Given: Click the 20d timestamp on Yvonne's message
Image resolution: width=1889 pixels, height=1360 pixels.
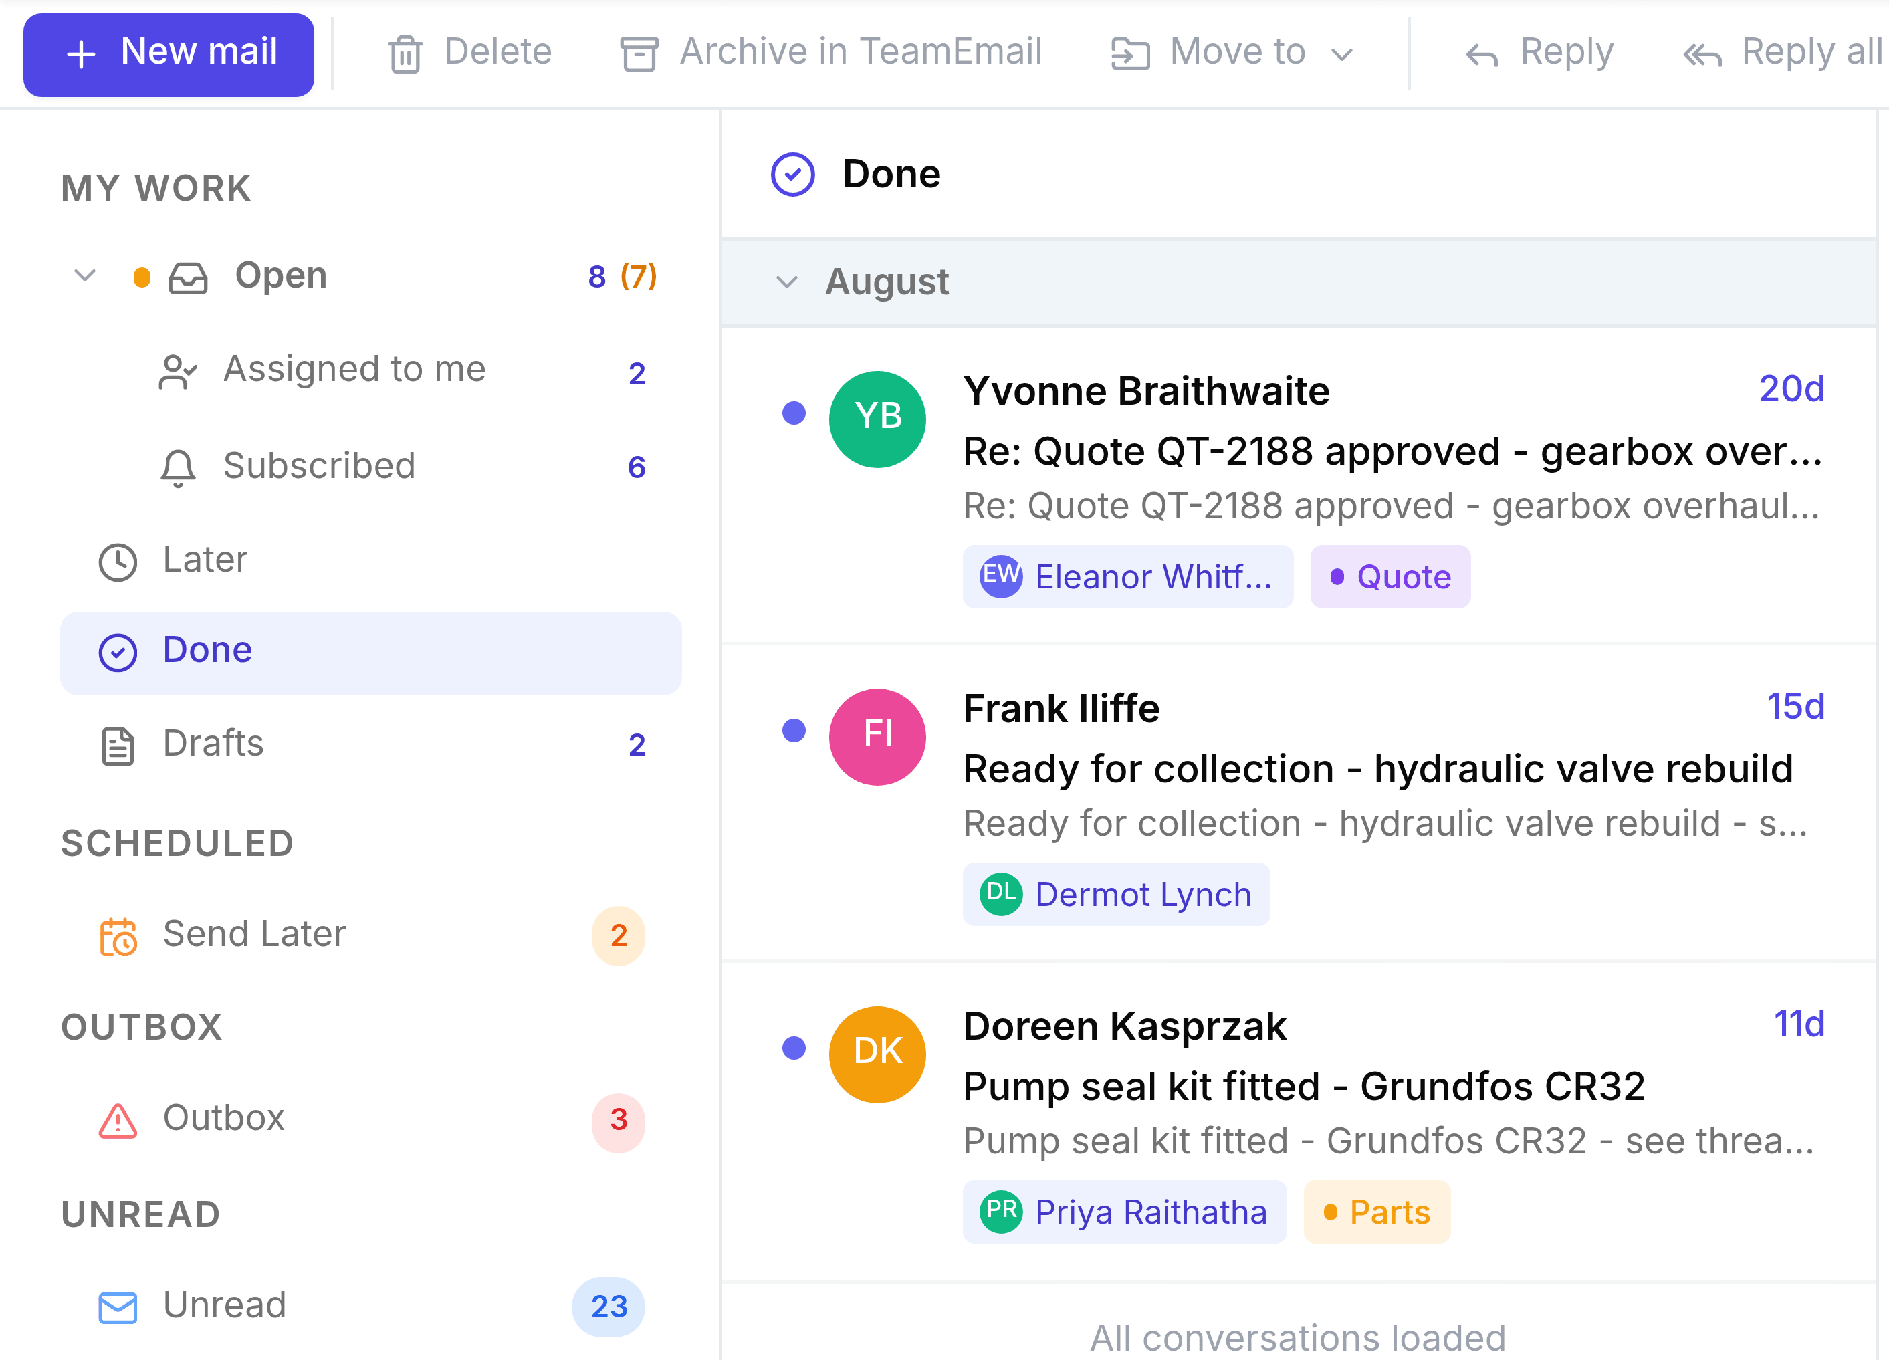Looking at the screenshot, I should coord(1791,389).
